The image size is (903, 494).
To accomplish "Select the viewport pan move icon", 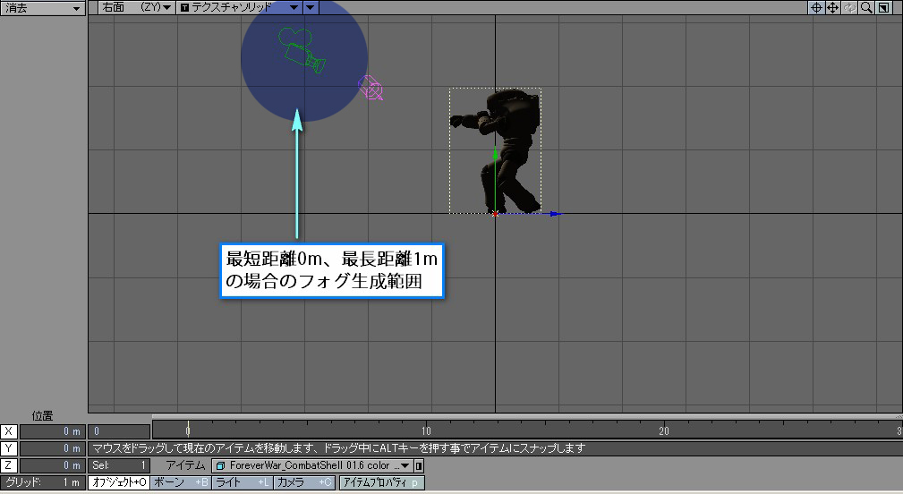I will [832, 7].
